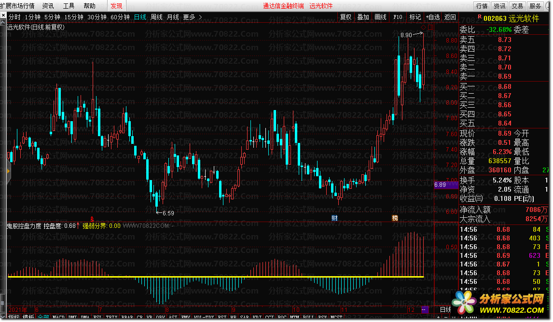553x322 pixels.
Task: Open the F10 company info
Action: point(398,17)
